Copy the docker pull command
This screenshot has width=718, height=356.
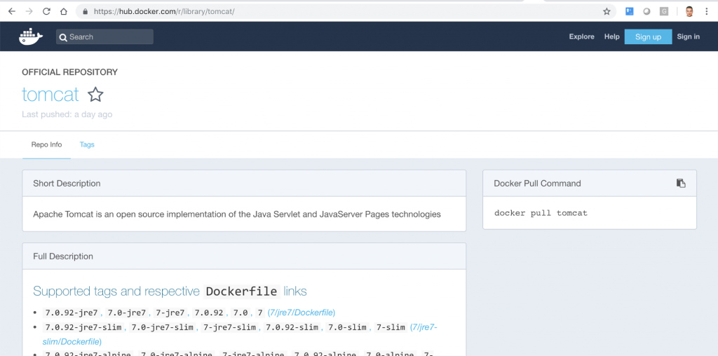[680, 184]
